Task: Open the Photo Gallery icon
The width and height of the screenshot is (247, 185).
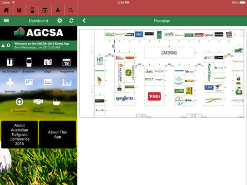Action: [x=29, y=82]
